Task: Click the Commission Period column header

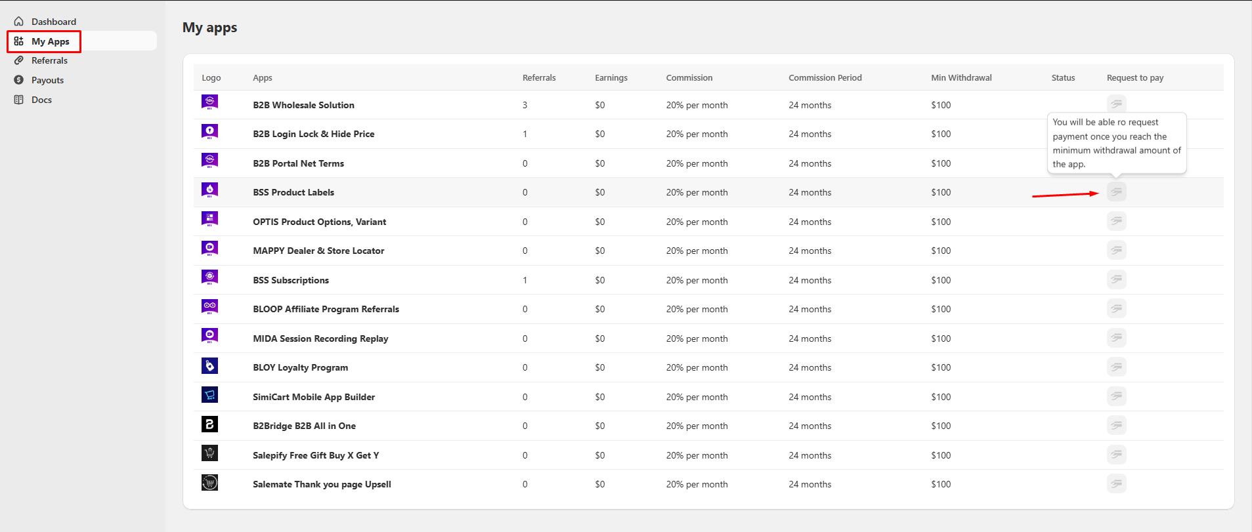Action: pos(825,77)
